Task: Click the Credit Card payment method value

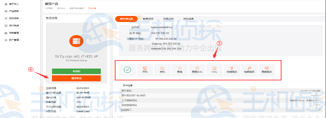Action: click(x=83, y=111)
